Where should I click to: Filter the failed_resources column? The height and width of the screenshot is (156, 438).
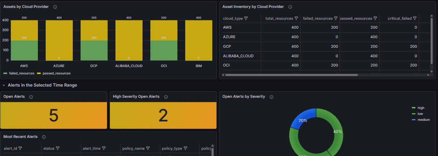tap(336, 18)
